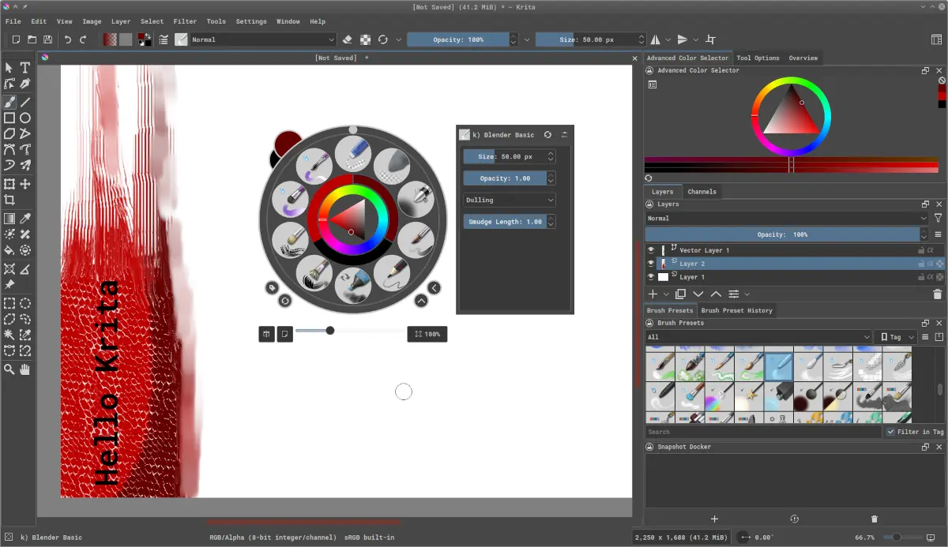Viewport: 948px width, 547px height.
Task: Open the Dulling smudge mode dropdown
Action: 510,200
